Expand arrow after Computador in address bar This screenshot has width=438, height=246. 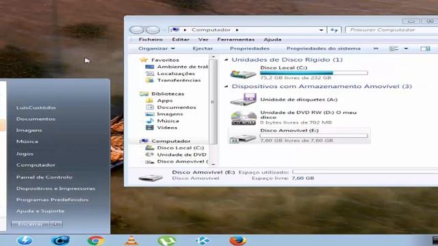point(237,30)
